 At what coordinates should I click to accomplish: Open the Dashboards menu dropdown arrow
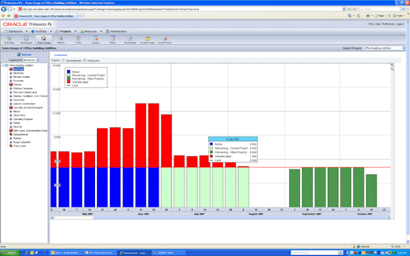point(27,31)
